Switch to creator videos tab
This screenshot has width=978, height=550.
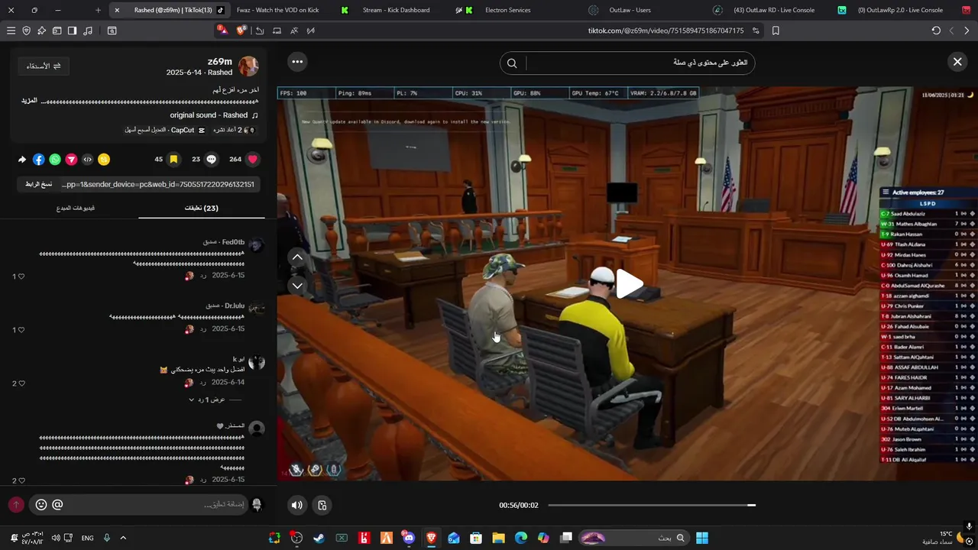click(76, 208)
